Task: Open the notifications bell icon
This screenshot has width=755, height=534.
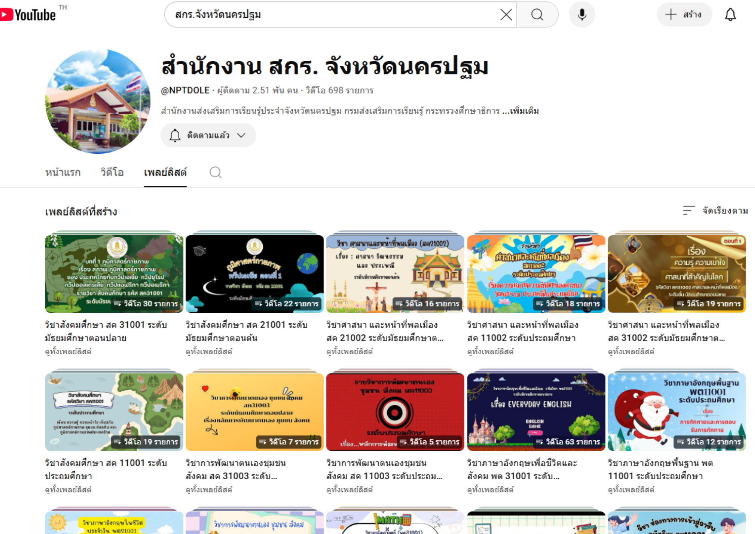Action: pos(730,15)
